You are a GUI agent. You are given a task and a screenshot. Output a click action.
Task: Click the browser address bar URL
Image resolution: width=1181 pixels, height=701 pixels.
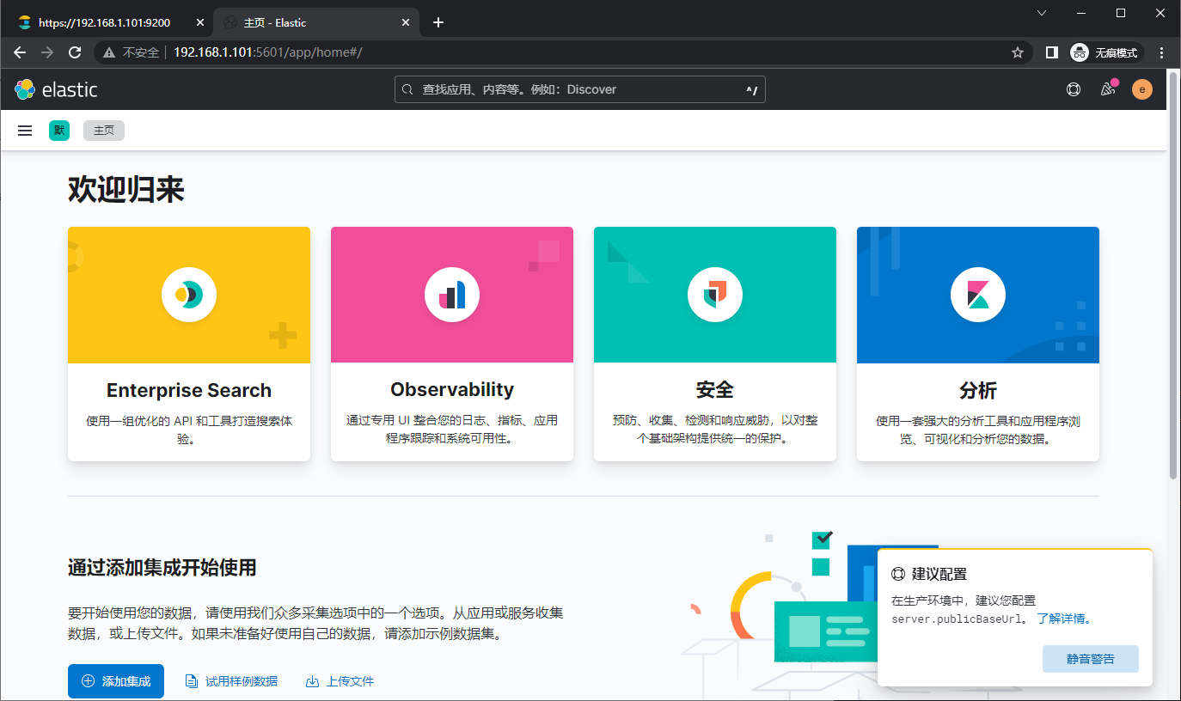268,52
